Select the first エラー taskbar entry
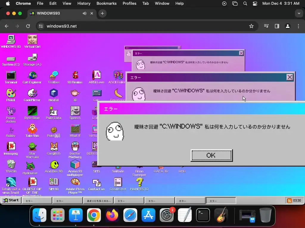This screenshot has height=228, width=305. click(x=37, y=201)
